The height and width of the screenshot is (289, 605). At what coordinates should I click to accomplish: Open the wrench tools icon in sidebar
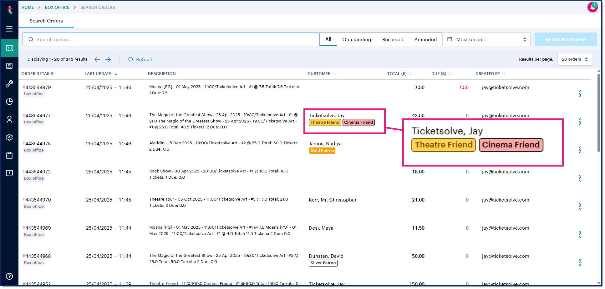pyautogui.click(x=9, y=84)
